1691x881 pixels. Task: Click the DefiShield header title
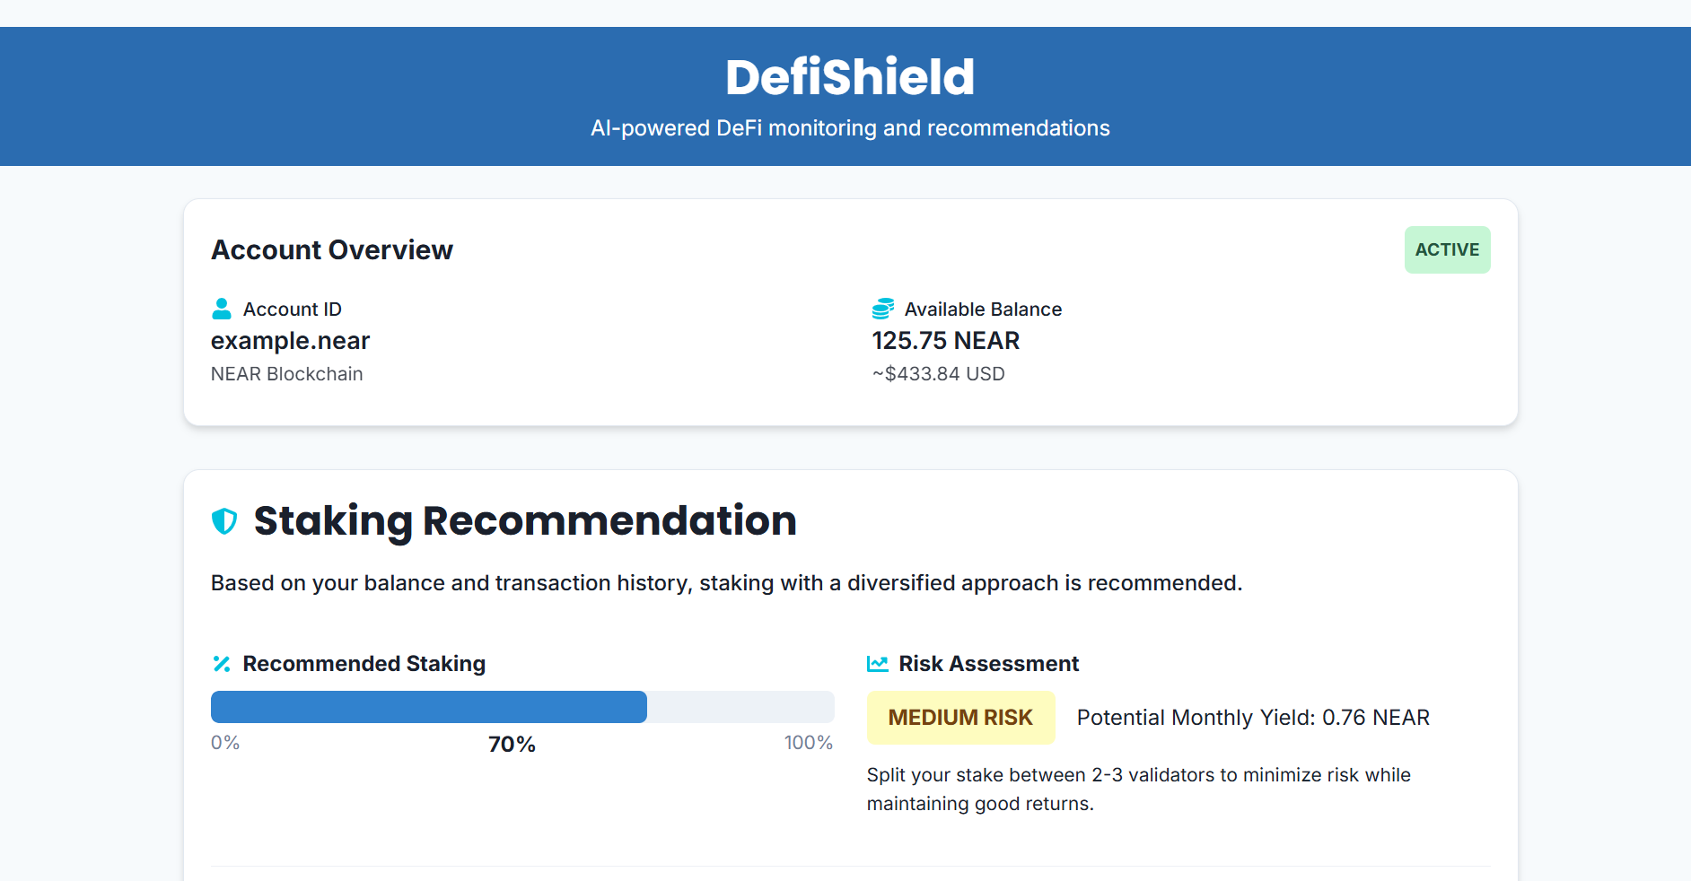[849, 77]
